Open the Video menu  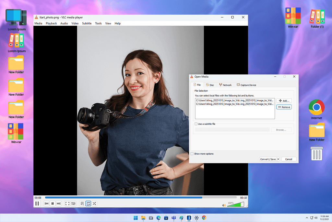pos(75,23)
